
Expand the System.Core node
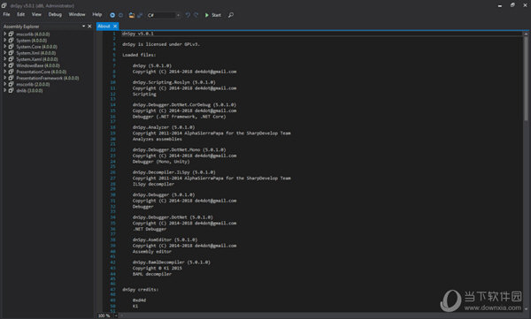pyautogui.click(x=4, y=46)
